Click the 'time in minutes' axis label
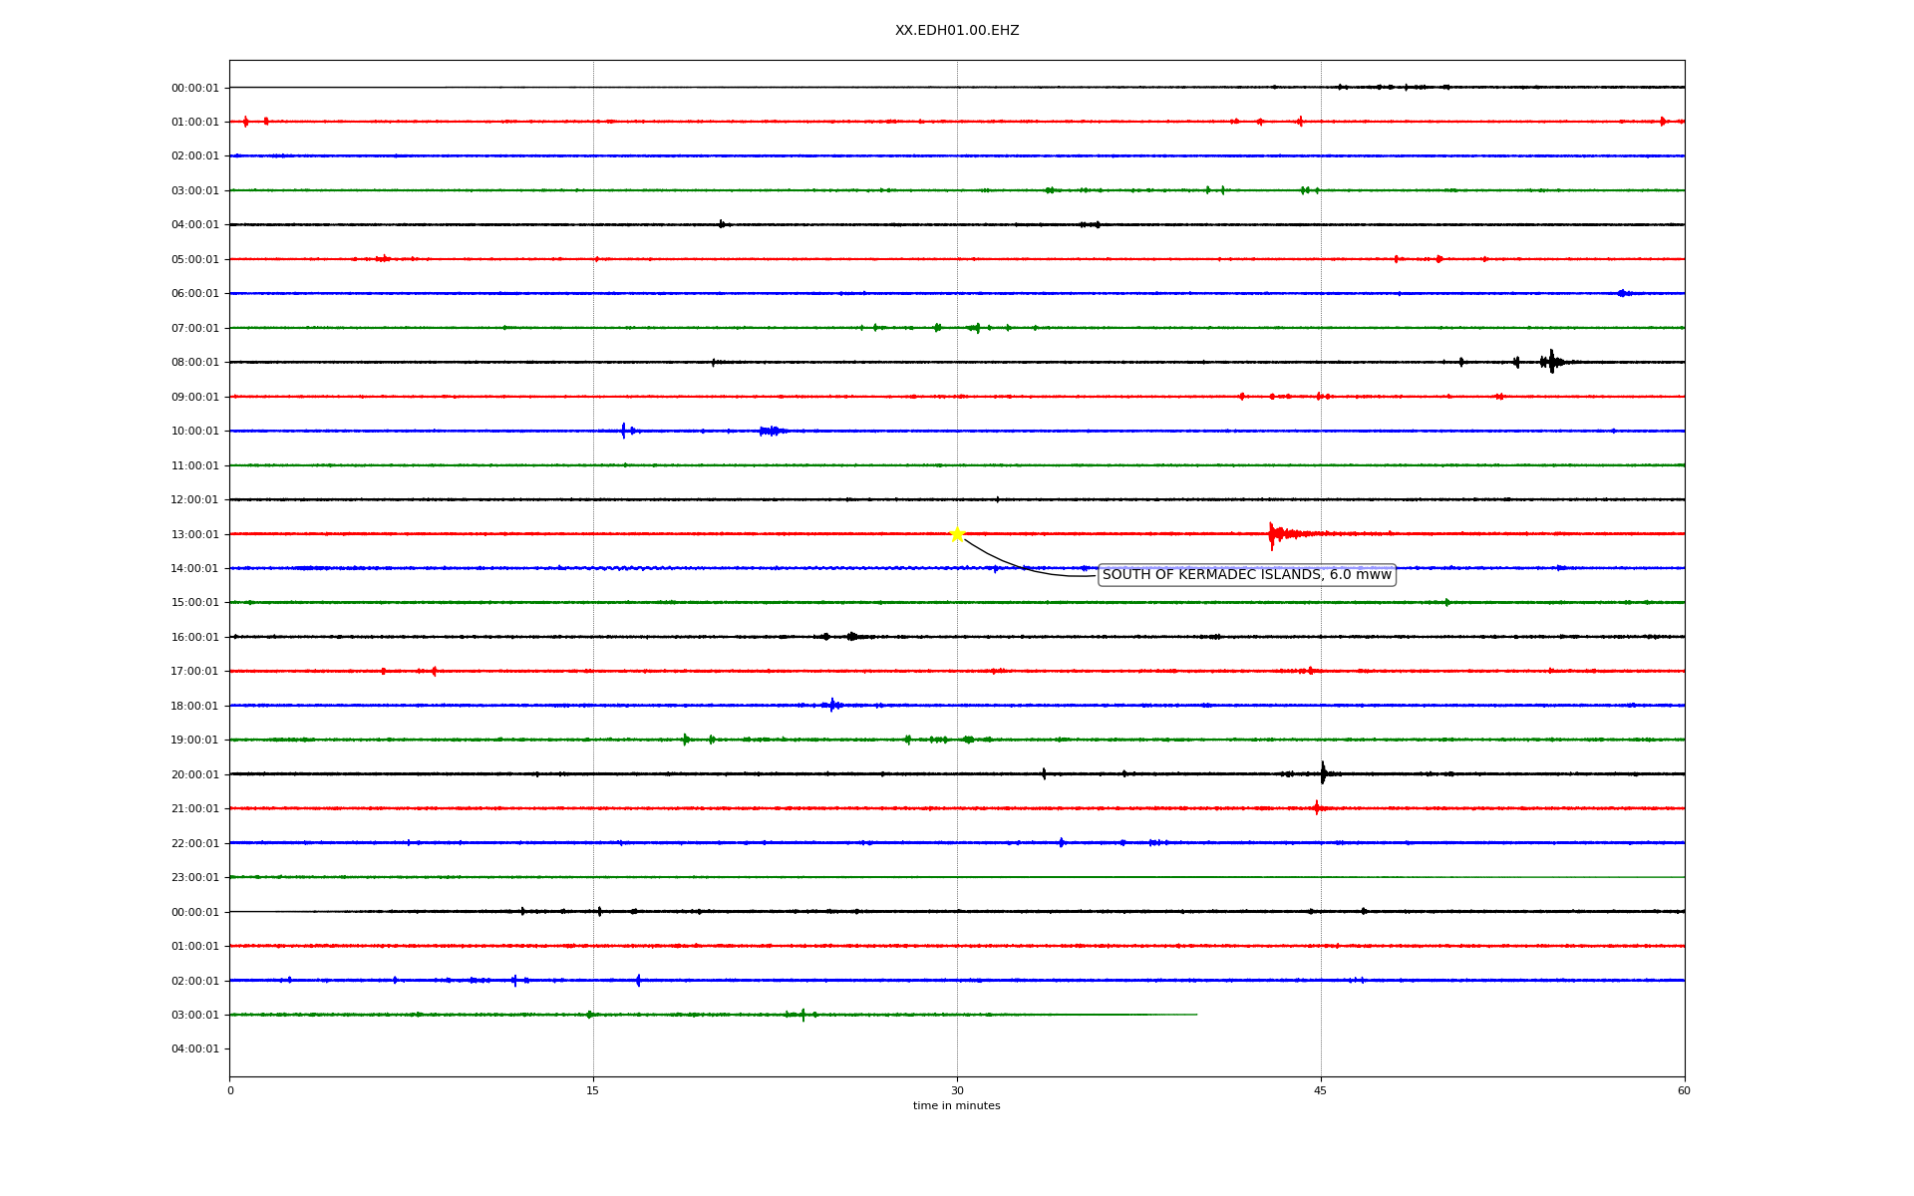Viewport: 1914px width, 1196px height. pos(956,1106)
